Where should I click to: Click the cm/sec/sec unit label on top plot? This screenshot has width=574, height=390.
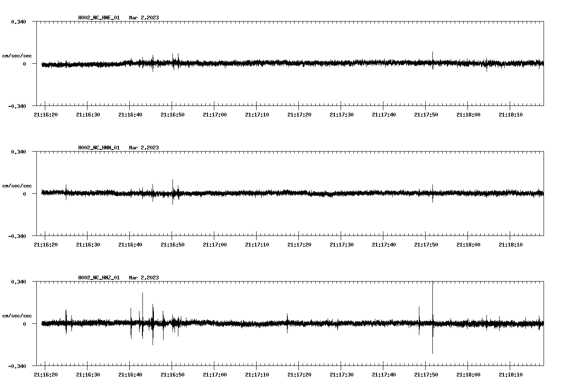(17, 56)
